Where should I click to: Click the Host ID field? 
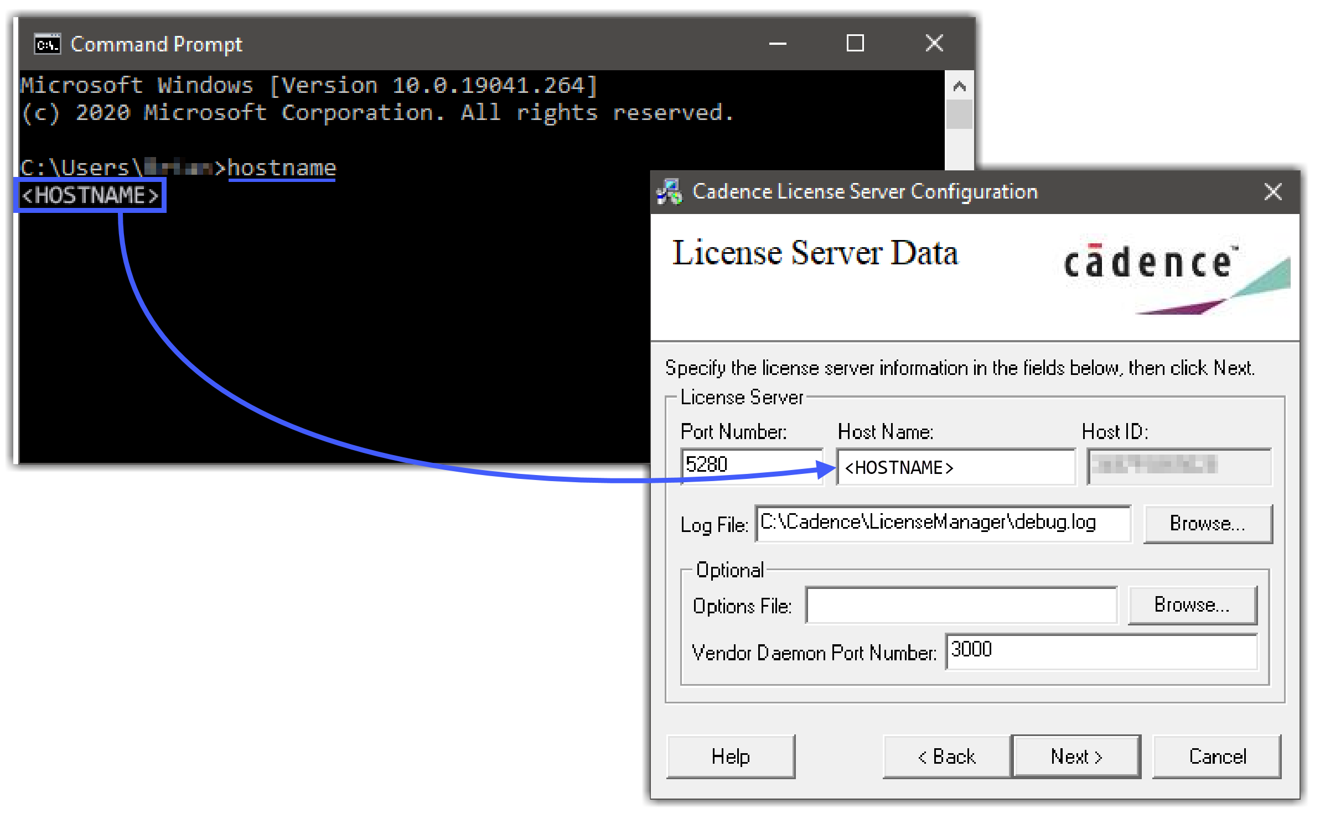[1178, 466]
